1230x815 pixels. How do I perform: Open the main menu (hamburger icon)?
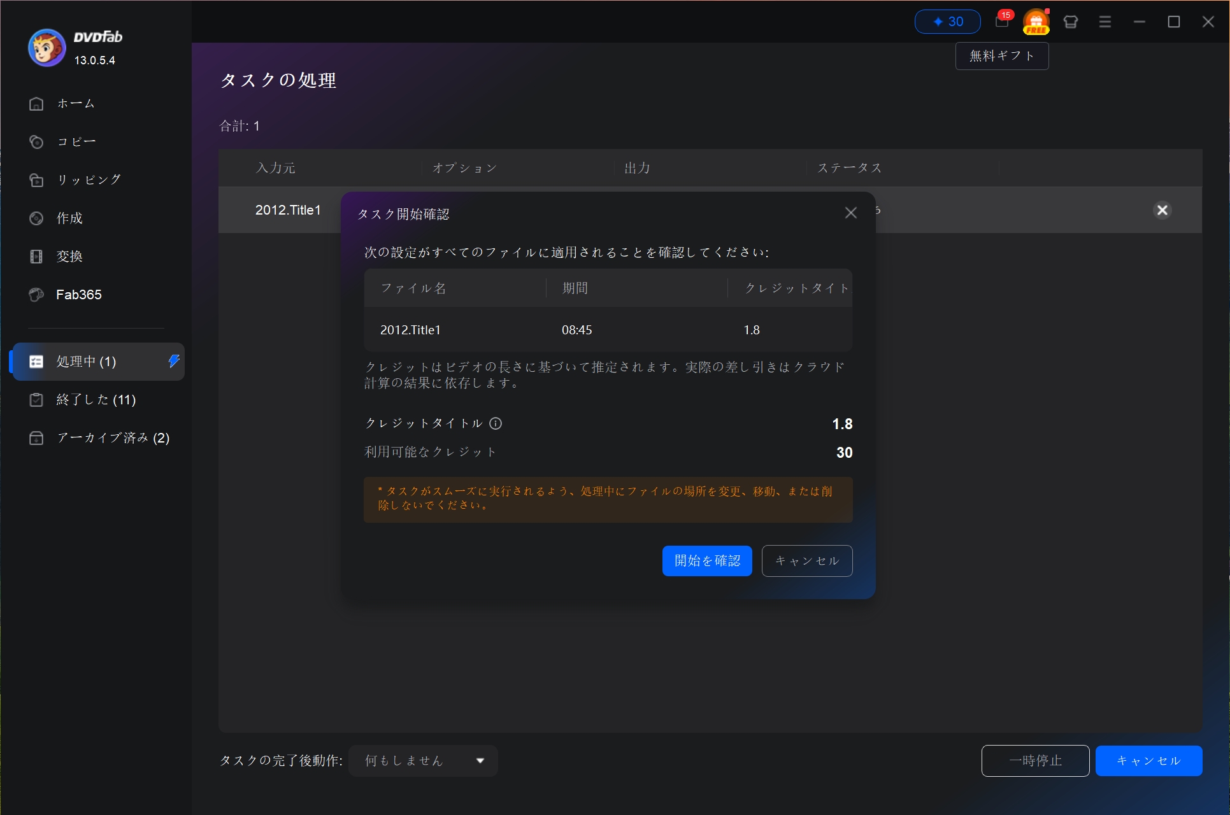[x=1105, y=21]
